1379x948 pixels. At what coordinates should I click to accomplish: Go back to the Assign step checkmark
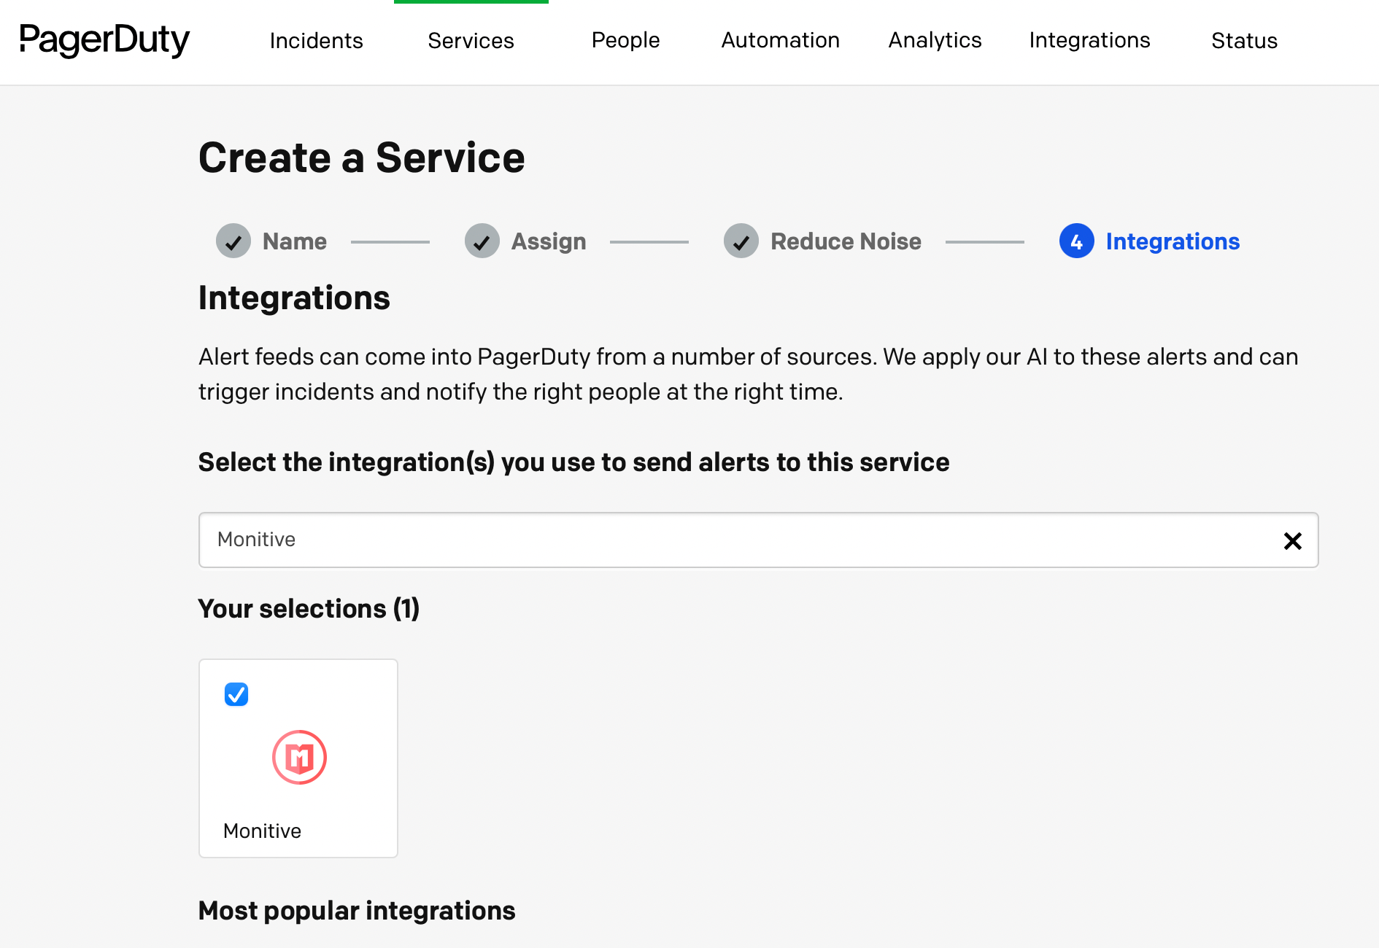pos(482,241)
